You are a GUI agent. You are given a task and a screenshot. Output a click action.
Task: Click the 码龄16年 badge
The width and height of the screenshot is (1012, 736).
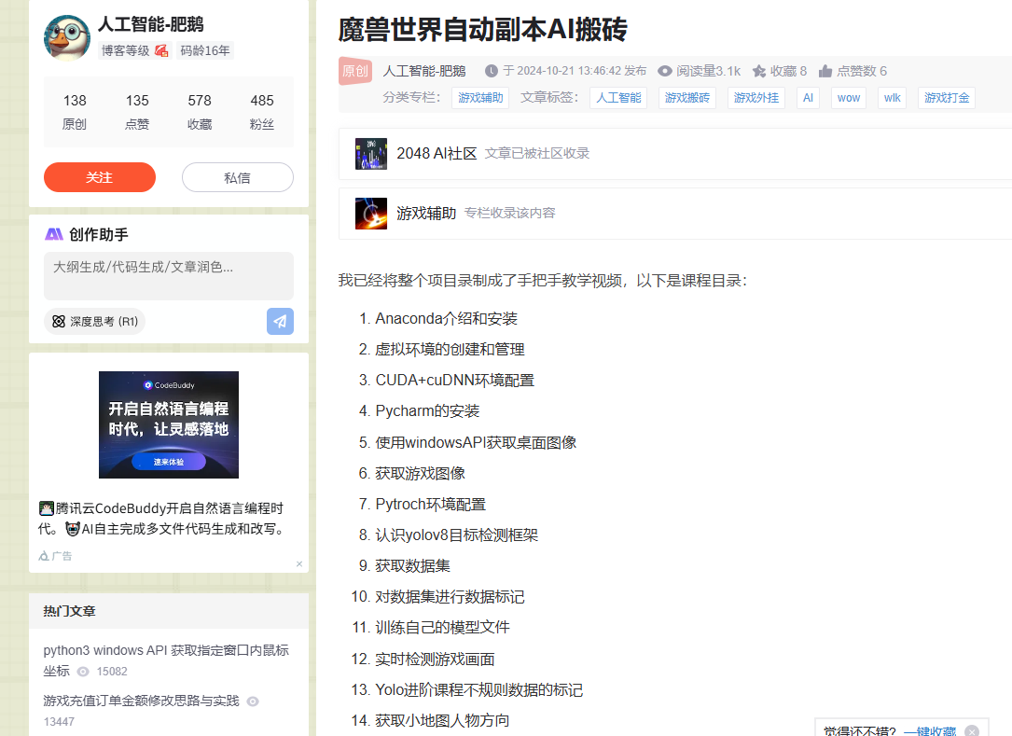pos(205,50)
